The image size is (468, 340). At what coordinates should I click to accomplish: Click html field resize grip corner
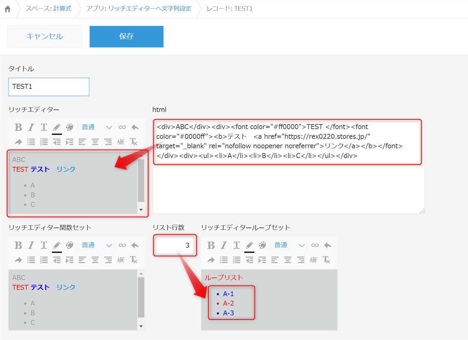422,211
